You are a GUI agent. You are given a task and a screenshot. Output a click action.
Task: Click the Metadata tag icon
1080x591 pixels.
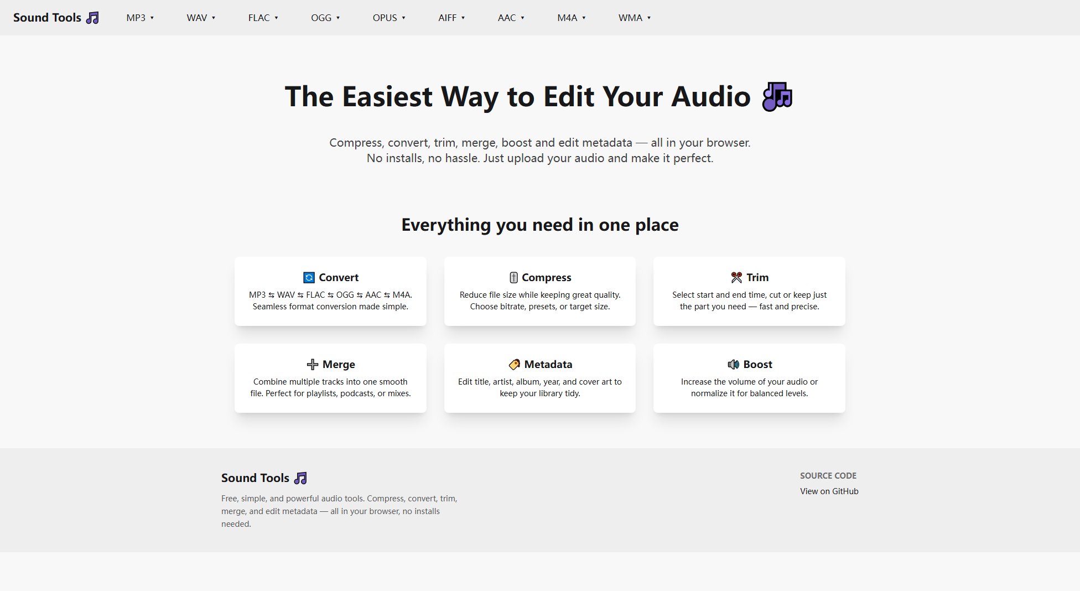pos(514,364)
